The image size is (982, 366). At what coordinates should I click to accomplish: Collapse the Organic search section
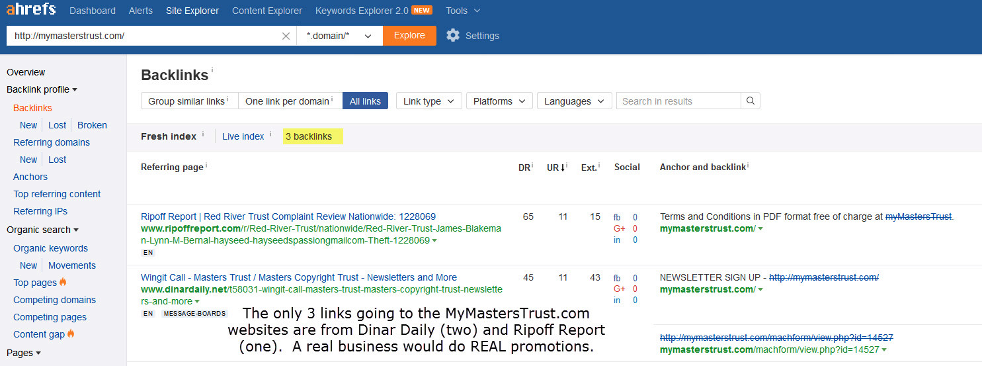click(42, 230)
